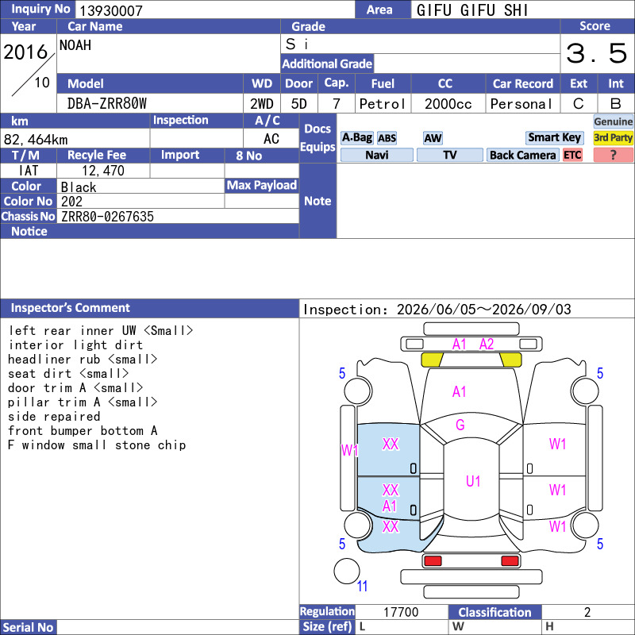Click the regulation value 17700
Screen dimensions: 635x635
[401, 611]
